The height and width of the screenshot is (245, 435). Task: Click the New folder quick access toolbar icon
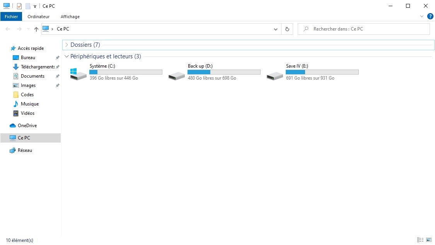click(x=28, y=6)
